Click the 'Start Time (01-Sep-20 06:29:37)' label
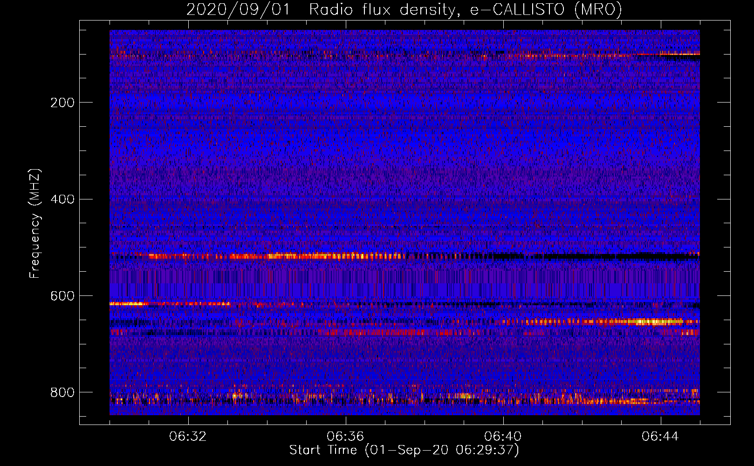 click(x=404, y=450)
